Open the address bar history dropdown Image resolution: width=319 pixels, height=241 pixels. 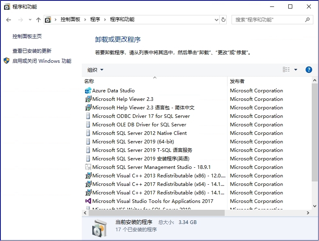pos(217,20)
